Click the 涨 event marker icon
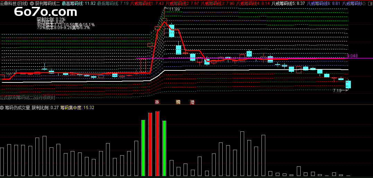Image resolution: width=373 pixels, height=178 pixels. (x=157, y=102)
